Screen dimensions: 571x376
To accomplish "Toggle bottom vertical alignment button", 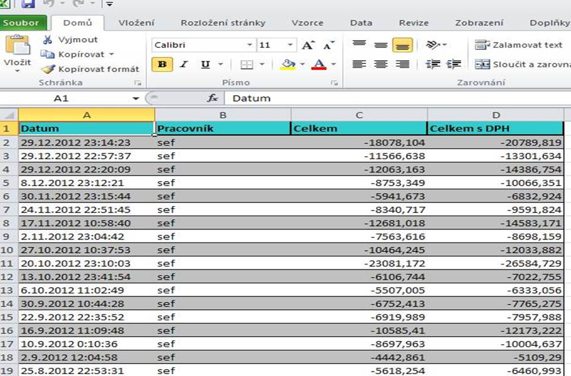I will [x=402, y=45].
